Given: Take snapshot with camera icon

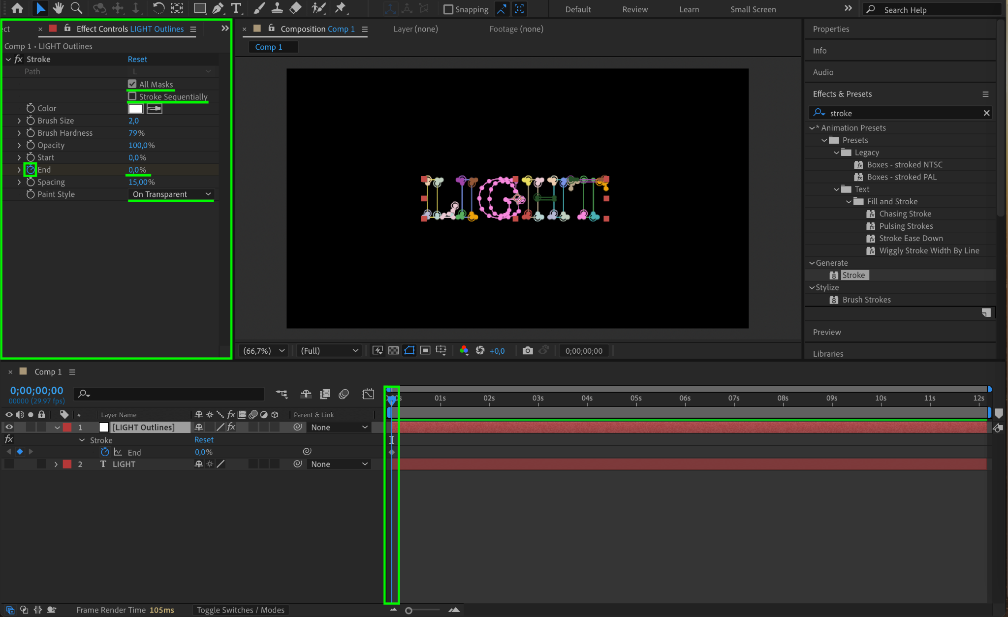Looking at the screenshot, I should click(x=527, y=351).
